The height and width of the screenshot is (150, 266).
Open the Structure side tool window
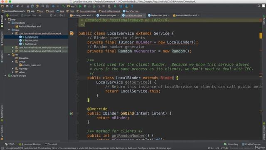point(2,39)
